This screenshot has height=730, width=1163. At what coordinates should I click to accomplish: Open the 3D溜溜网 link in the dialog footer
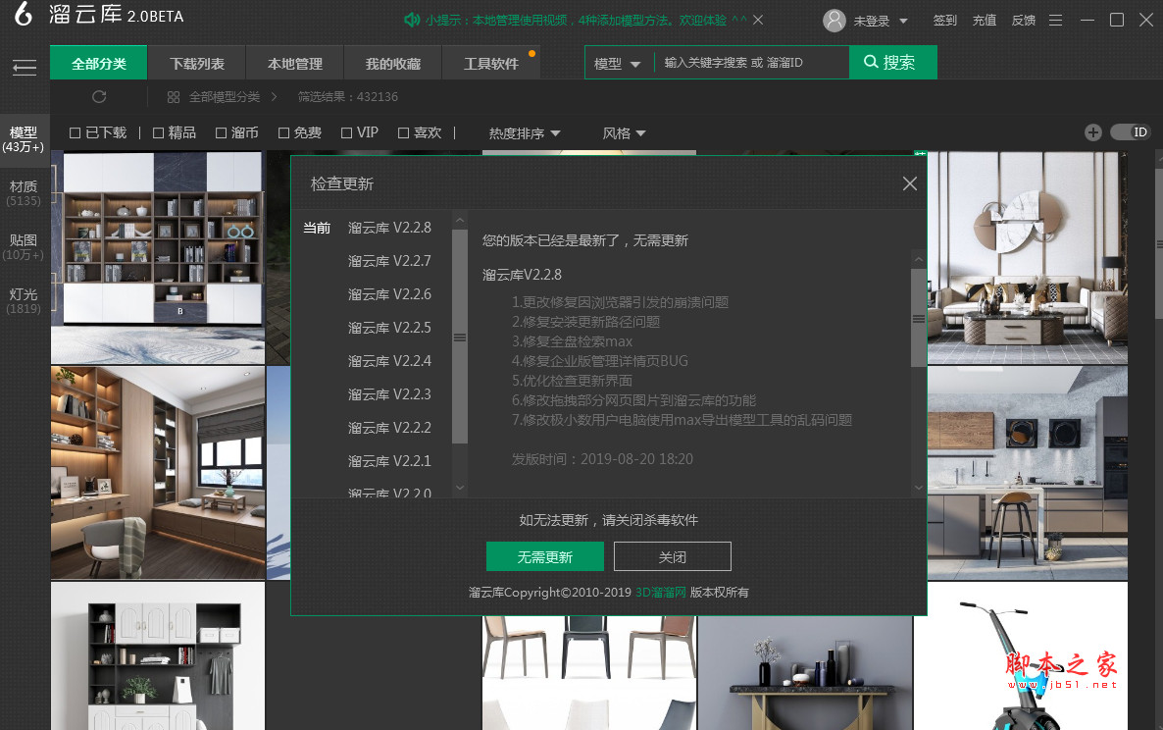click(x=660, y=592)
